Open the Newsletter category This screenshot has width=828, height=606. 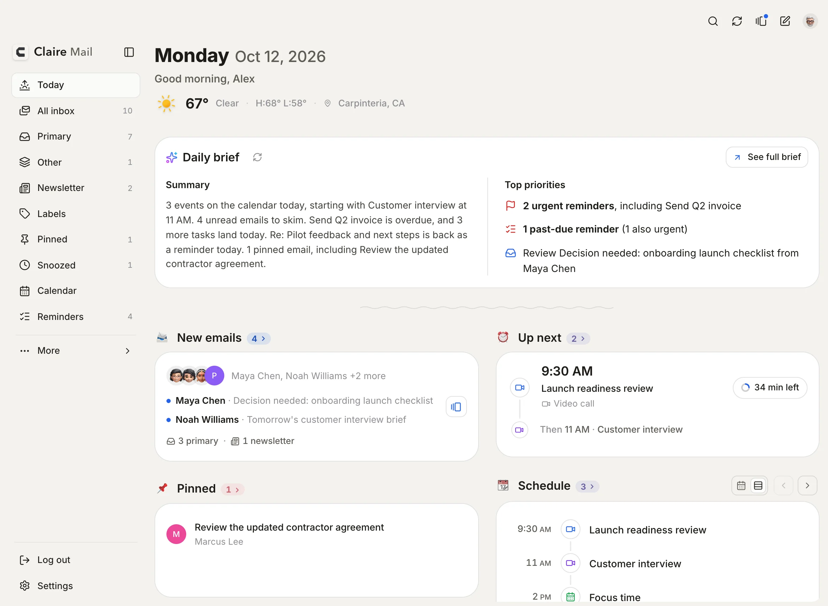tap(75, 188)
